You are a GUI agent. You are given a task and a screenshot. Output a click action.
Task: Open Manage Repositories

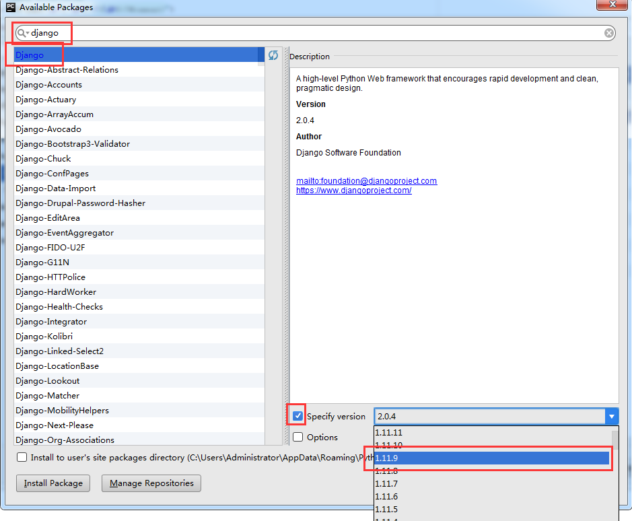coord(151,483)
